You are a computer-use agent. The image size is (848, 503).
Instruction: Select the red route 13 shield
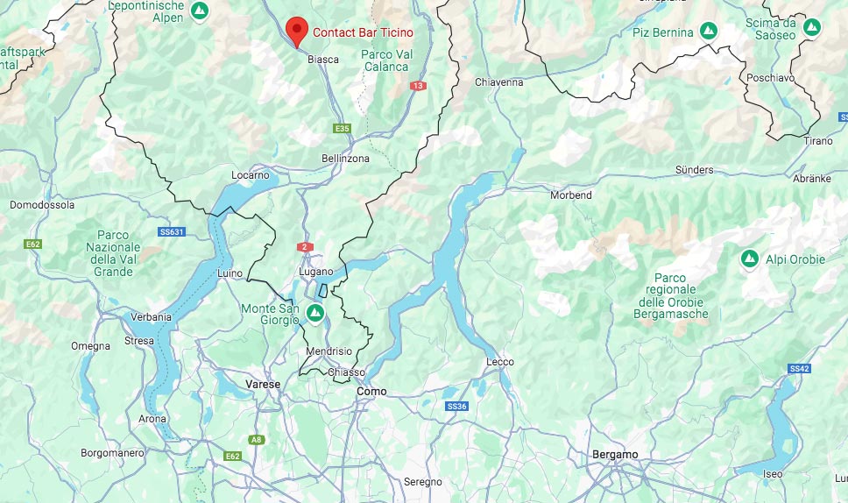[x=418, y=86]
